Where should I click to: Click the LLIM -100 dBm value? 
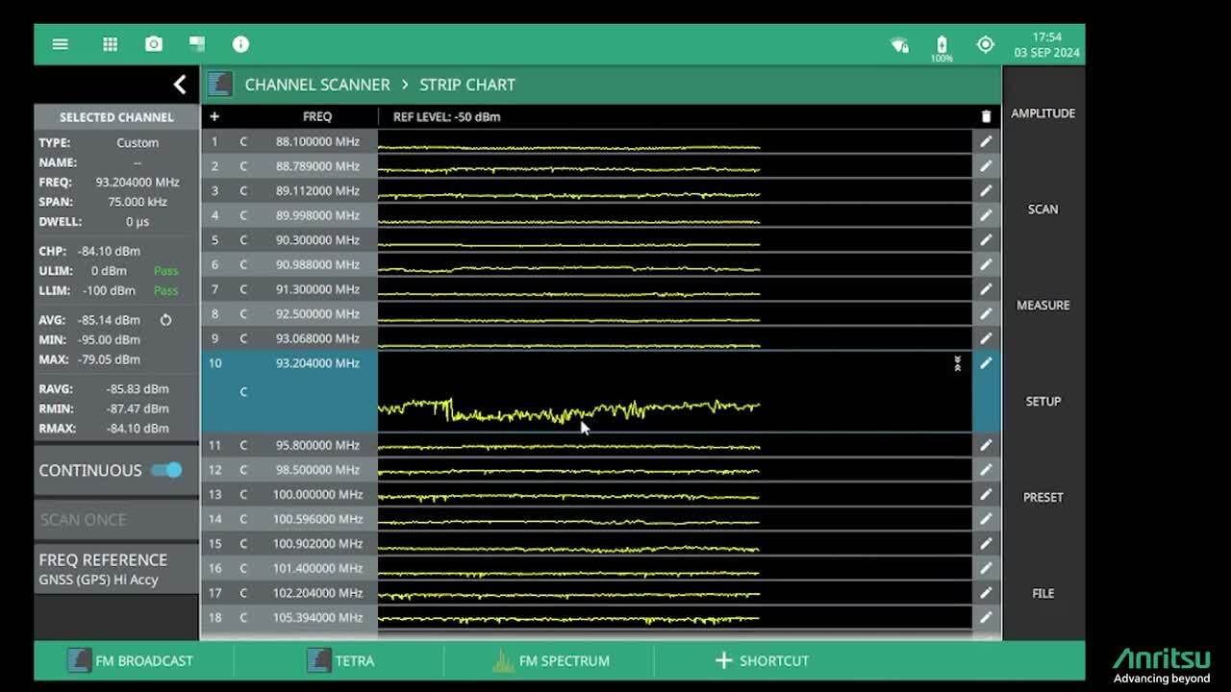coord(109,290)
